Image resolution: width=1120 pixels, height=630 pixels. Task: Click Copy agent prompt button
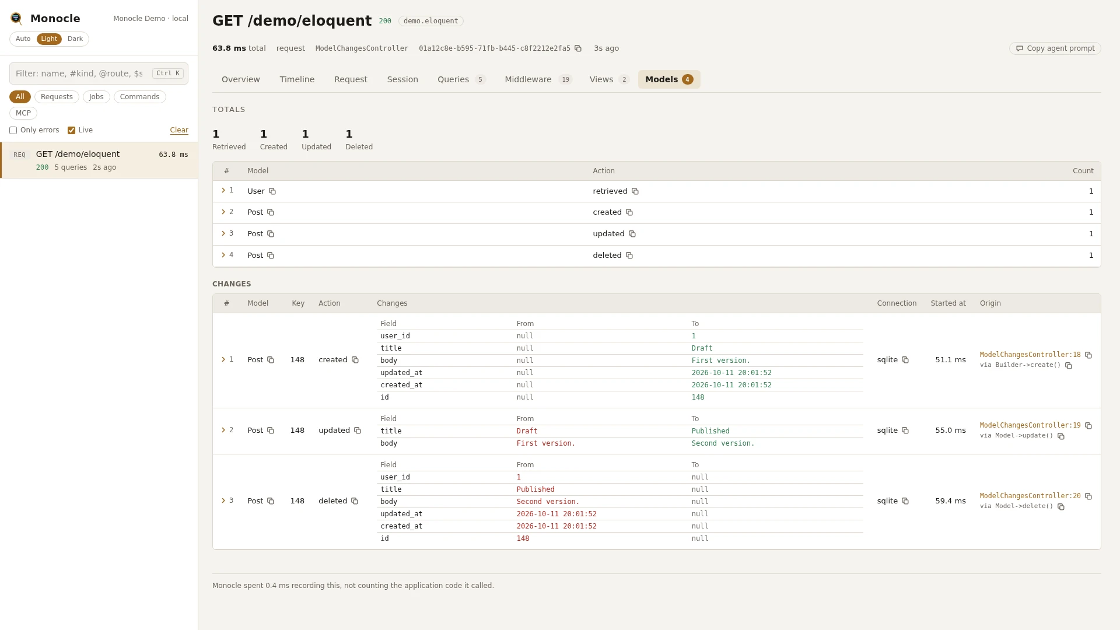(1055, 48)
